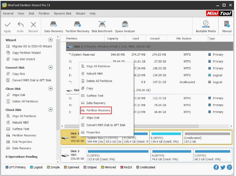Open the Partition menu
This screenshot has width=236, height=176.
(x=44, y=13)
